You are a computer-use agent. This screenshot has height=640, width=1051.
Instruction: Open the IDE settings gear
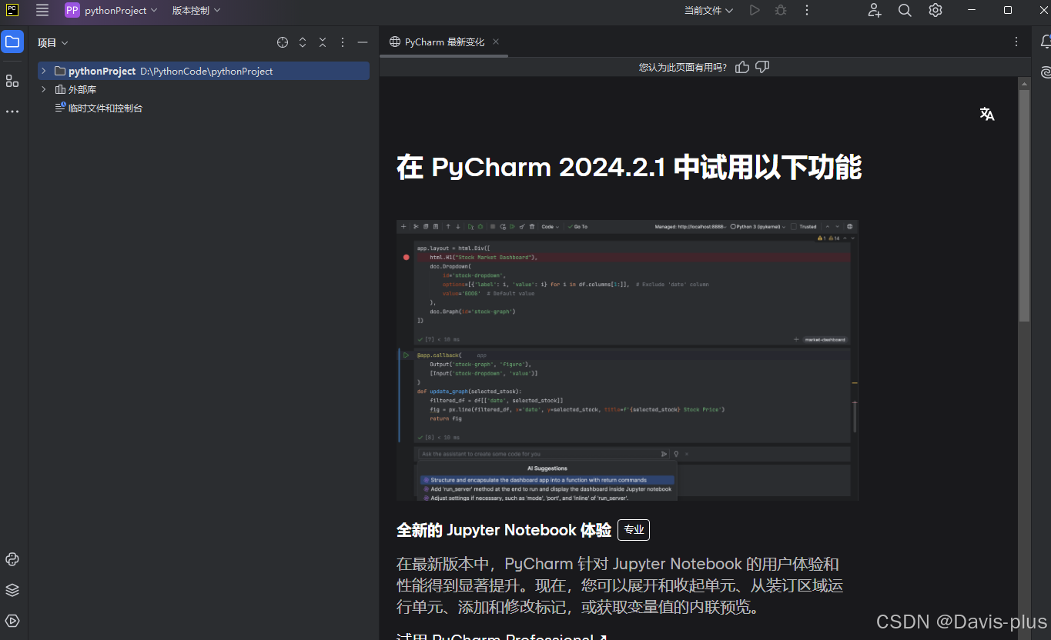[936, 10]
